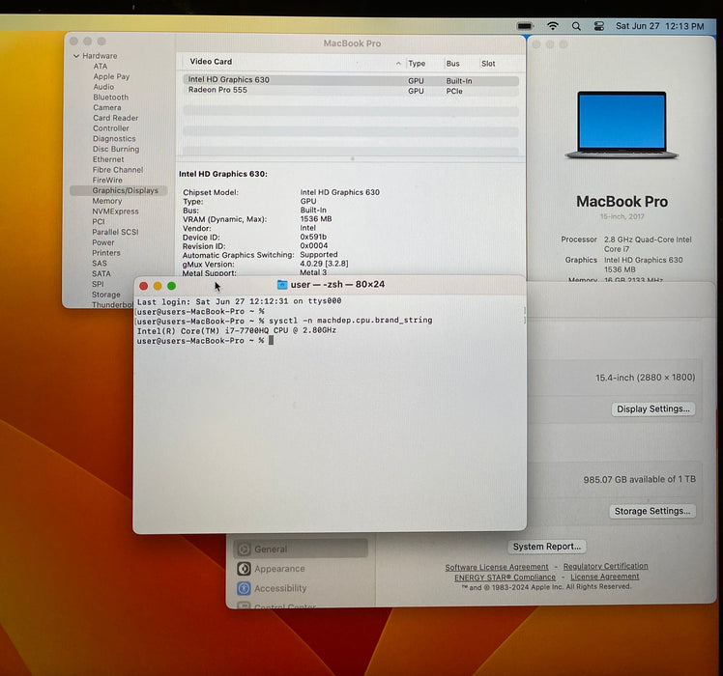
Task: Open the battery status icon in menu bar
Action: (x=525, y=26)
